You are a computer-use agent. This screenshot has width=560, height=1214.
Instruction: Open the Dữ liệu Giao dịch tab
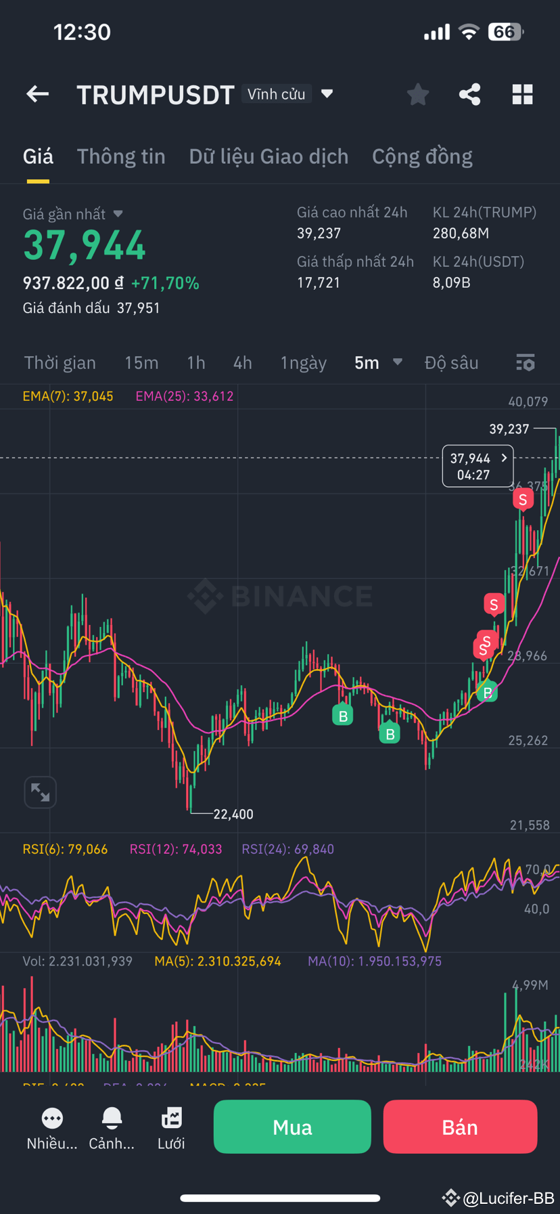pyautogui.click(x=269, y=156)
